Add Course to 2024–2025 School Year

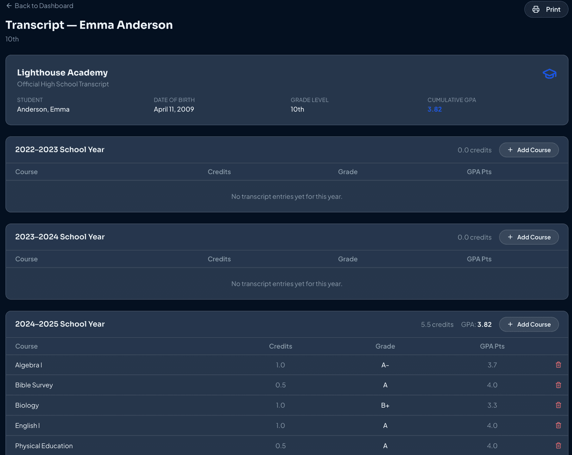(x=529, y=324)
